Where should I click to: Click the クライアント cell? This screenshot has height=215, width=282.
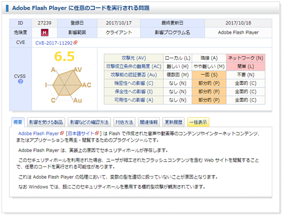pos(119,33)
